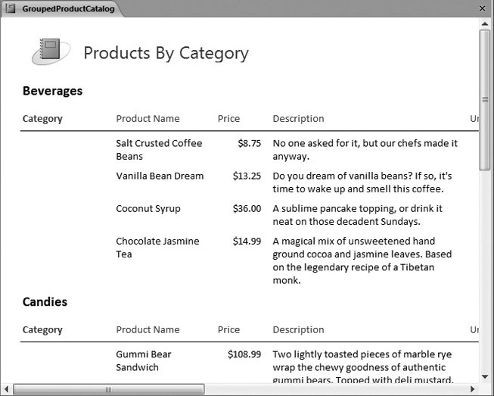Select the Candies group heading

45,301
